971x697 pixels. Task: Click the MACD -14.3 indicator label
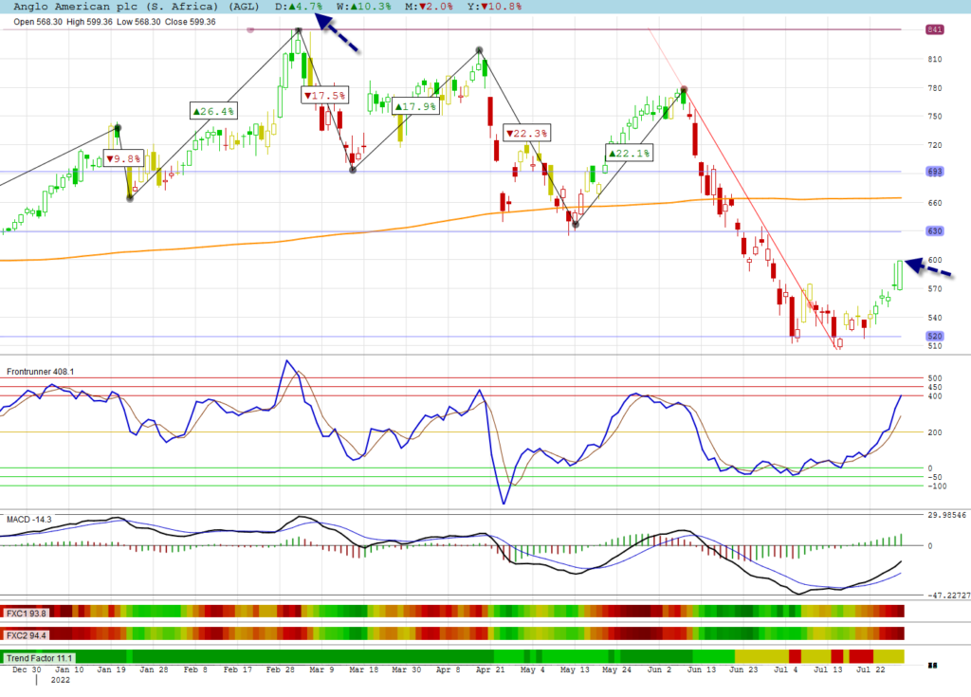click(x=29, y=519)
